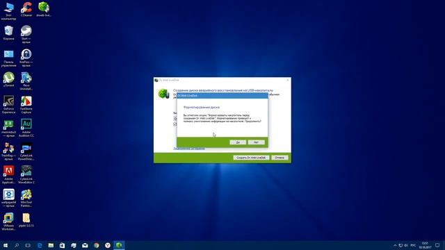Click the large Dr.Web LiveDisk logo
Viewport: 445px width, 250px height.
[x=164, y=94]
